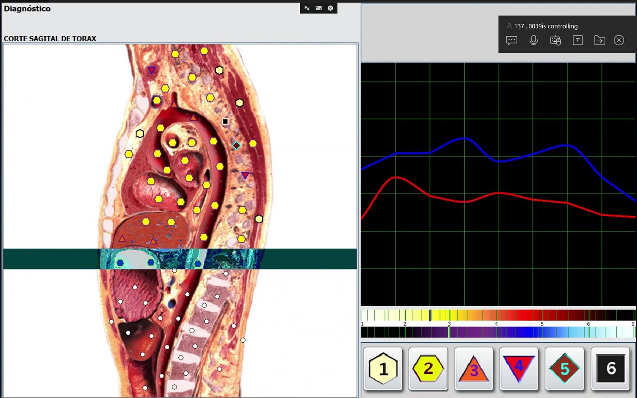Select marker filter button 1 (pale hexagon)
637x398 pixels.
[382, 369]
